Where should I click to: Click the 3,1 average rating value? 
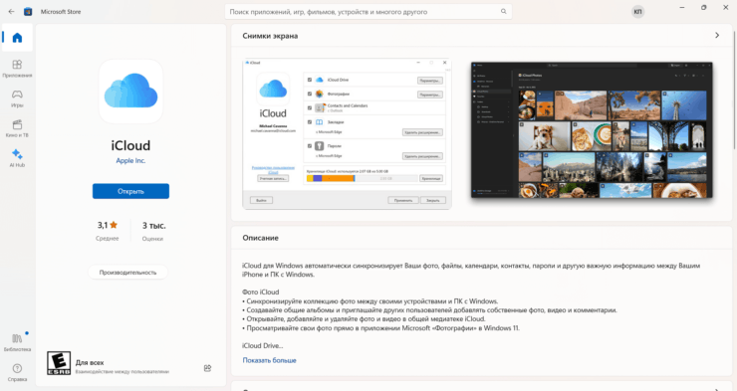coord(103,225)
